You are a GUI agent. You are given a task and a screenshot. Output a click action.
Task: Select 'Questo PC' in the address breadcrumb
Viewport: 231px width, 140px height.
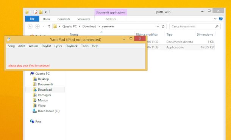[x=70, y=27]
